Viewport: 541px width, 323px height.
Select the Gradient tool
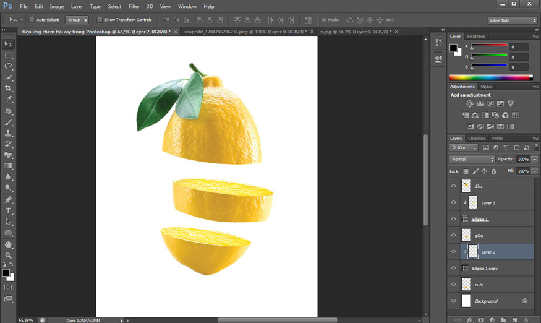[8, 166]
